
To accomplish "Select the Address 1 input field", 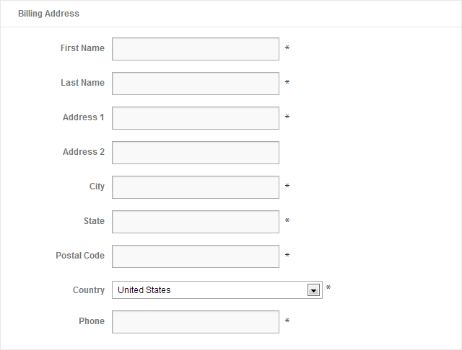I will (x=195, y=118).
